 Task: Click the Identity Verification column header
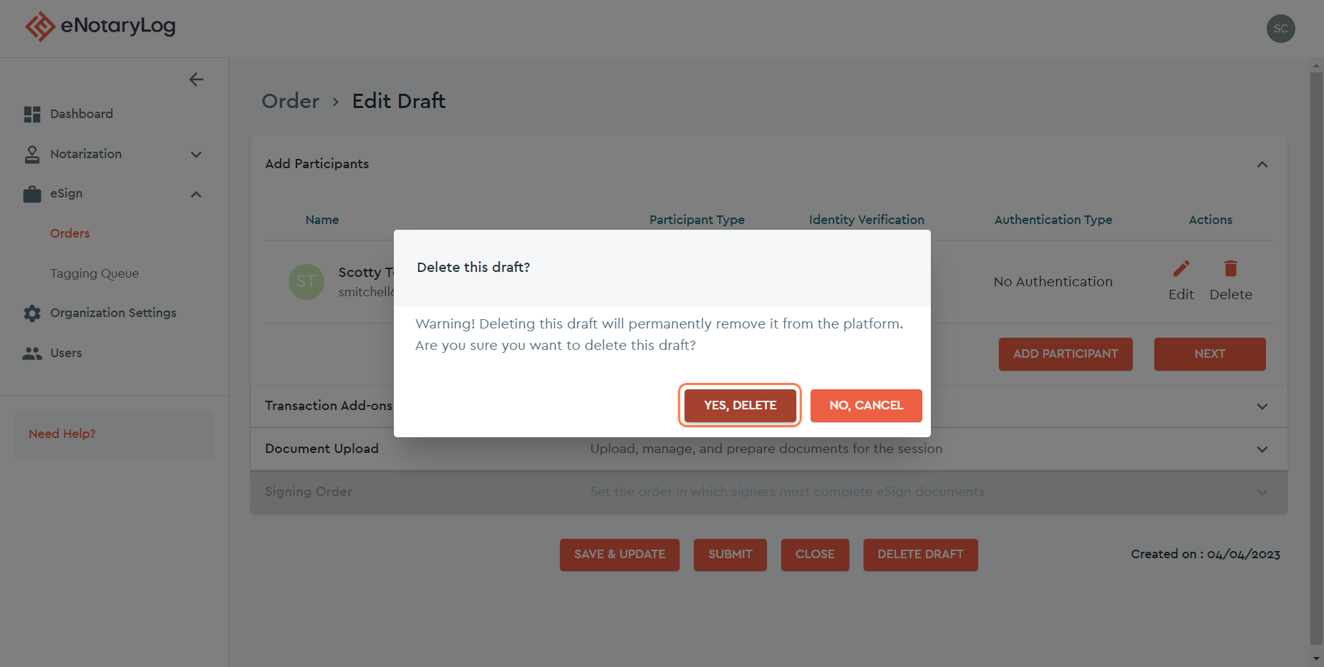click(866, 220)
